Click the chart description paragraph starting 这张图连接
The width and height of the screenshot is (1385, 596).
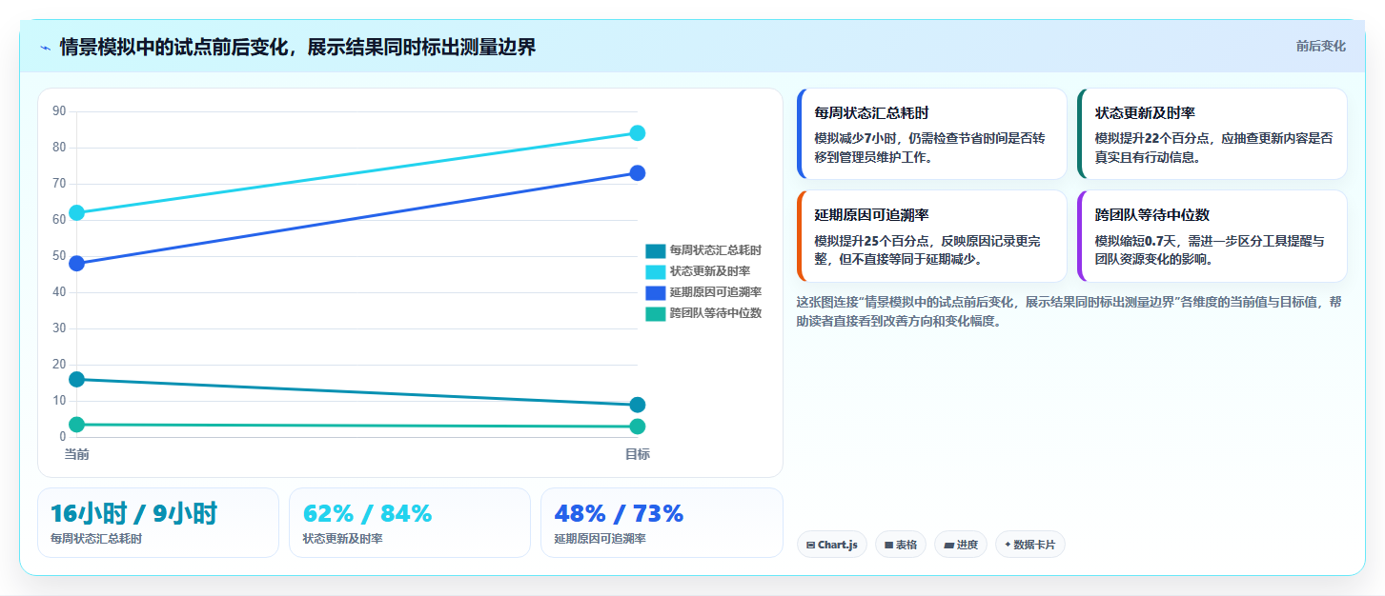1071,311
